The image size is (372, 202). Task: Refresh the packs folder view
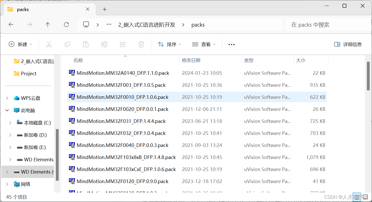click(66, 25)
